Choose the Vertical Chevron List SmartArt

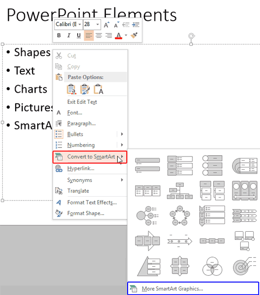pos(212,216)
